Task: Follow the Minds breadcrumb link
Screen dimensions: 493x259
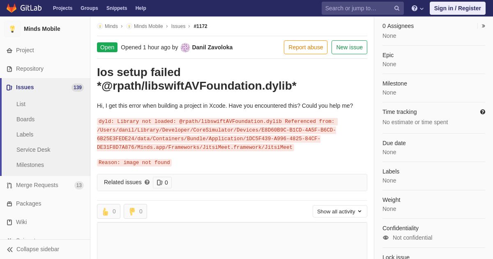Action: coord(111,26)
